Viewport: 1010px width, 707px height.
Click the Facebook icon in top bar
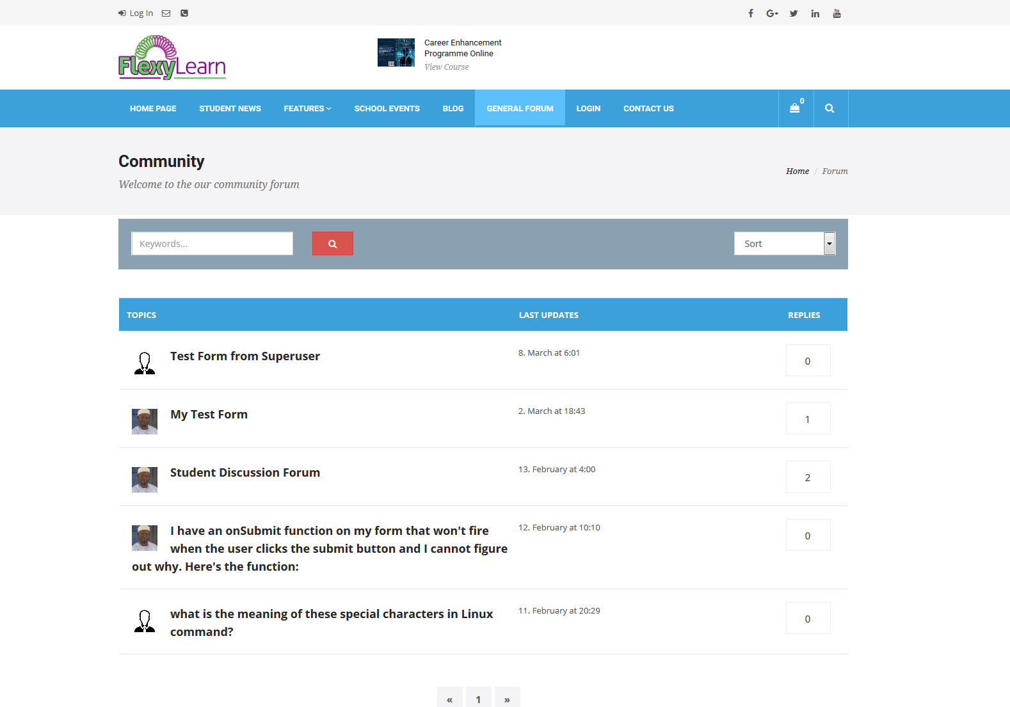[x=751, y=13]
